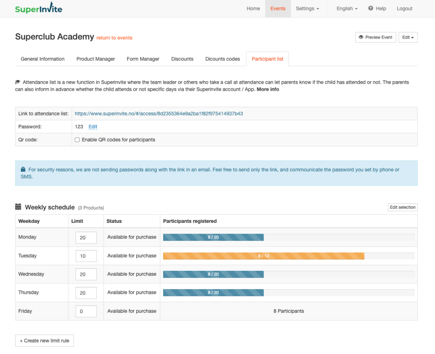The width and height of the screenshot is (435, 354).
Task: Click the eye icon on Preview Event
Action: point(361,37)
